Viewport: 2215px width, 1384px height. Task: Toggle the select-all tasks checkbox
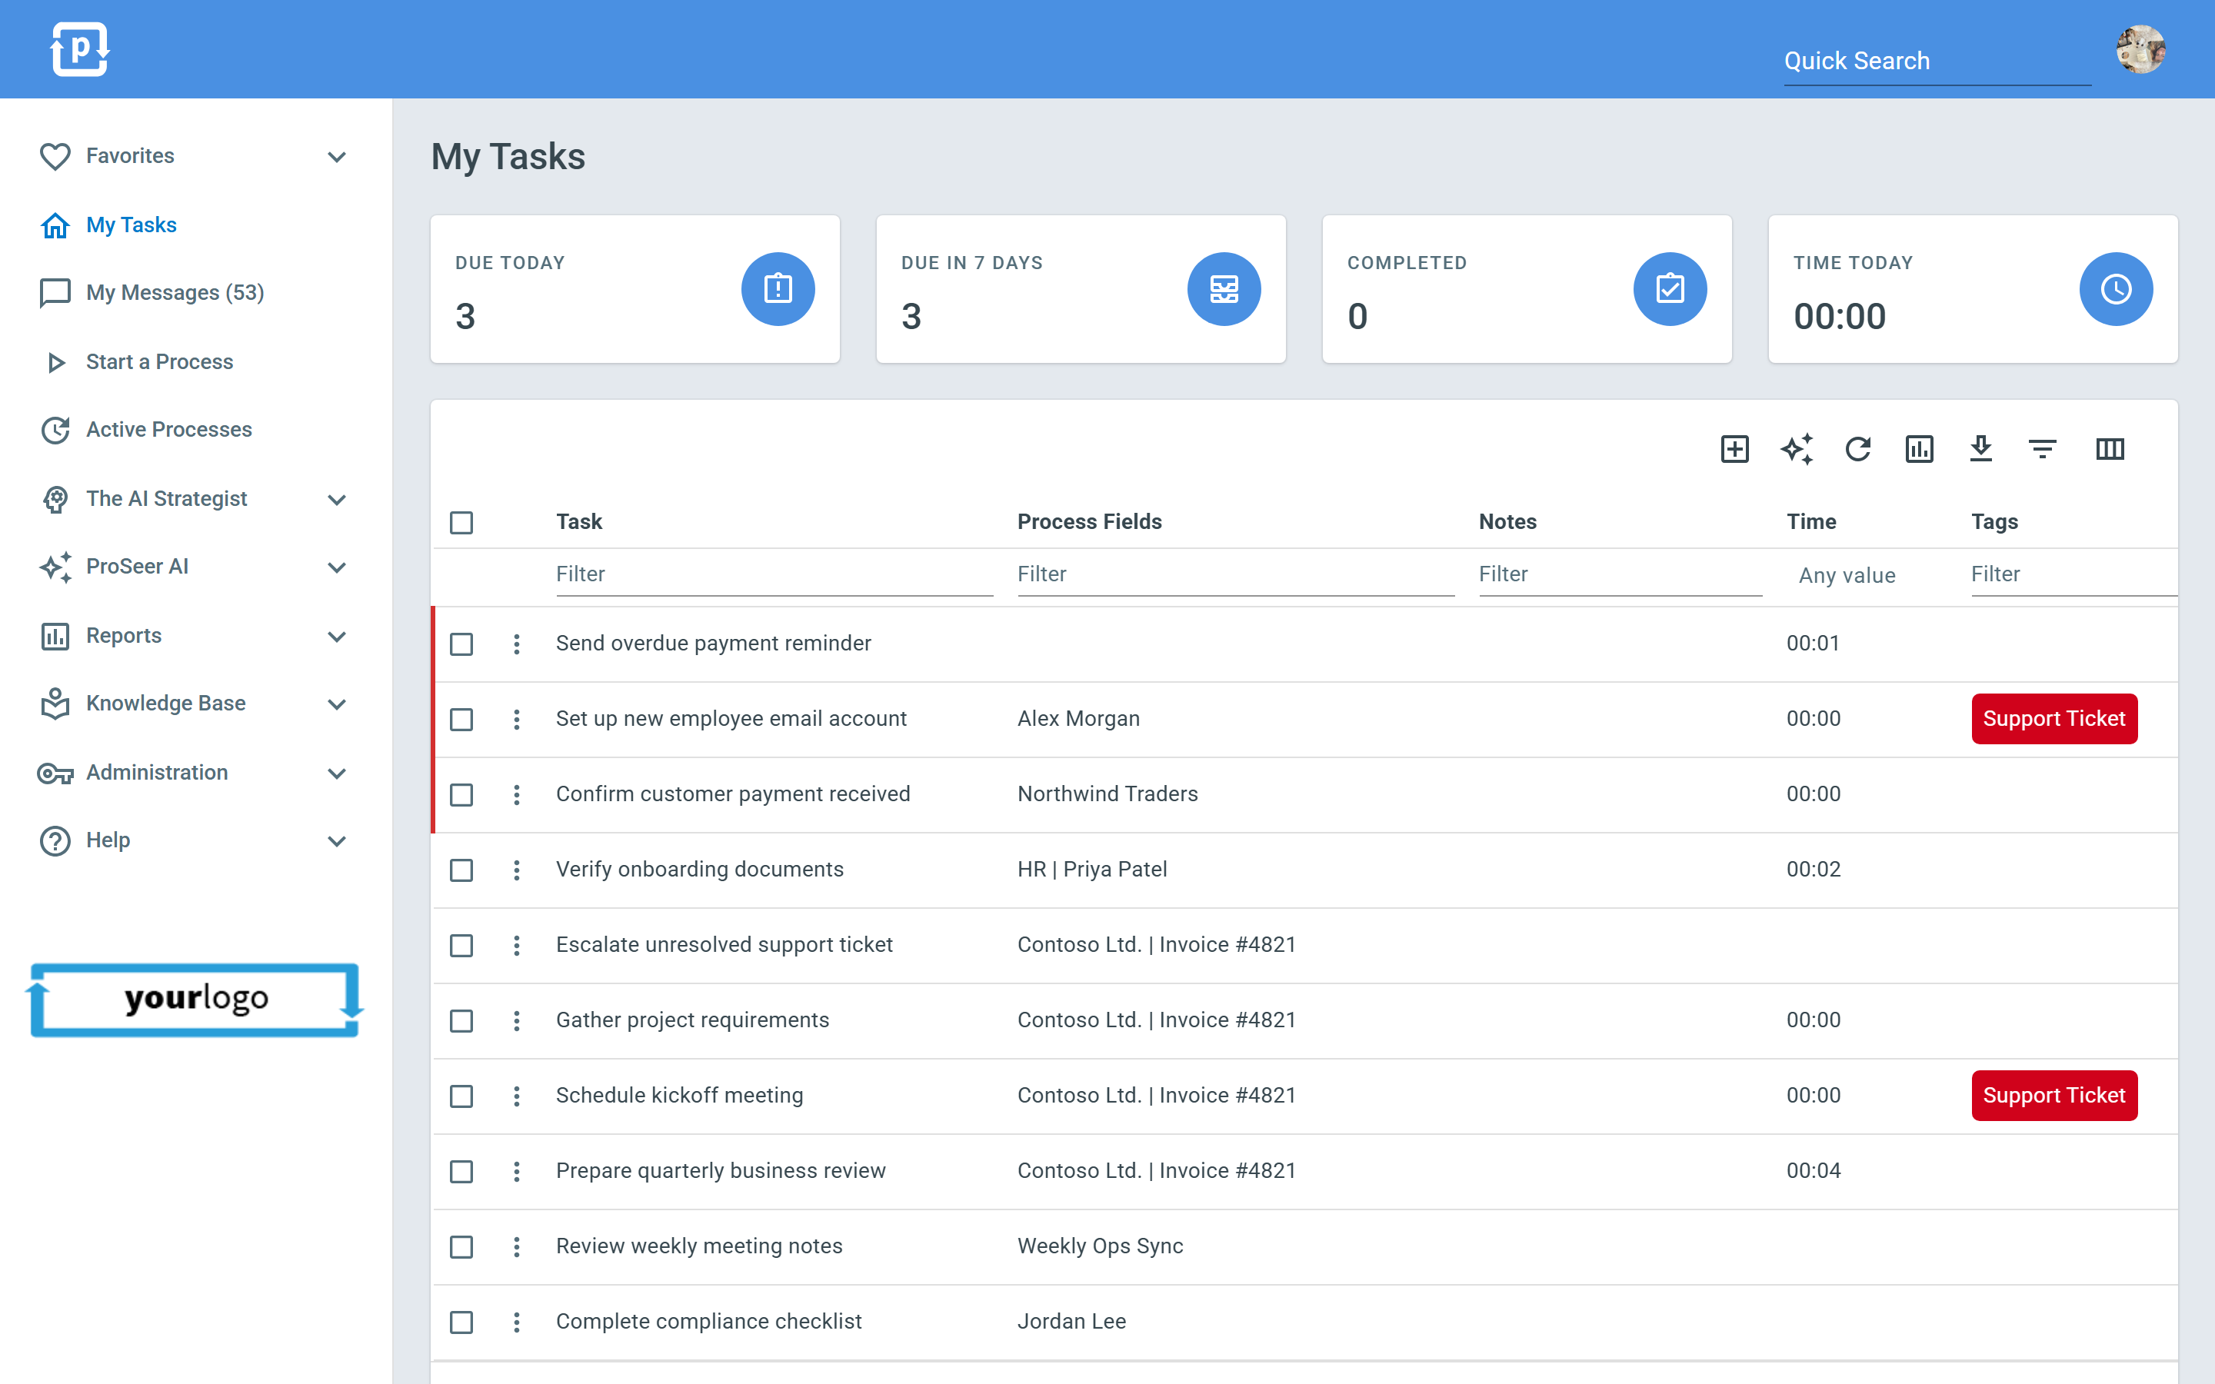(461, 523)
